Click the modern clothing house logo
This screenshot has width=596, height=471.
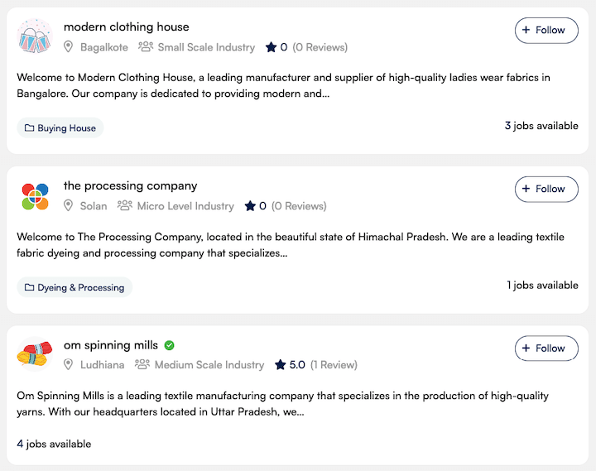(35, 37)
